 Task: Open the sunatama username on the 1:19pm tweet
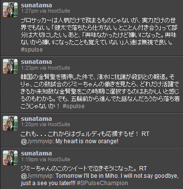[37, 153]
